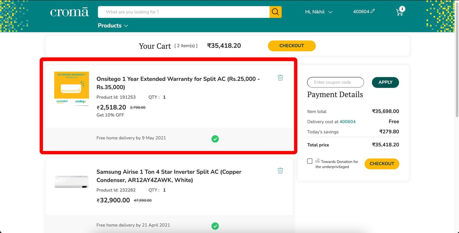459x233 pixels.
Task: Apply the coupon code
Action: (x=385, y=82)
